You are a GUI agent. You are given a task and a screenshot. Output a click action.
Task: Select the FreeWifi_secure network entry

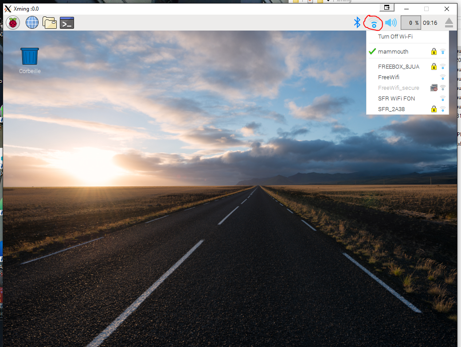pyautogui.click(x=407, y=88)
